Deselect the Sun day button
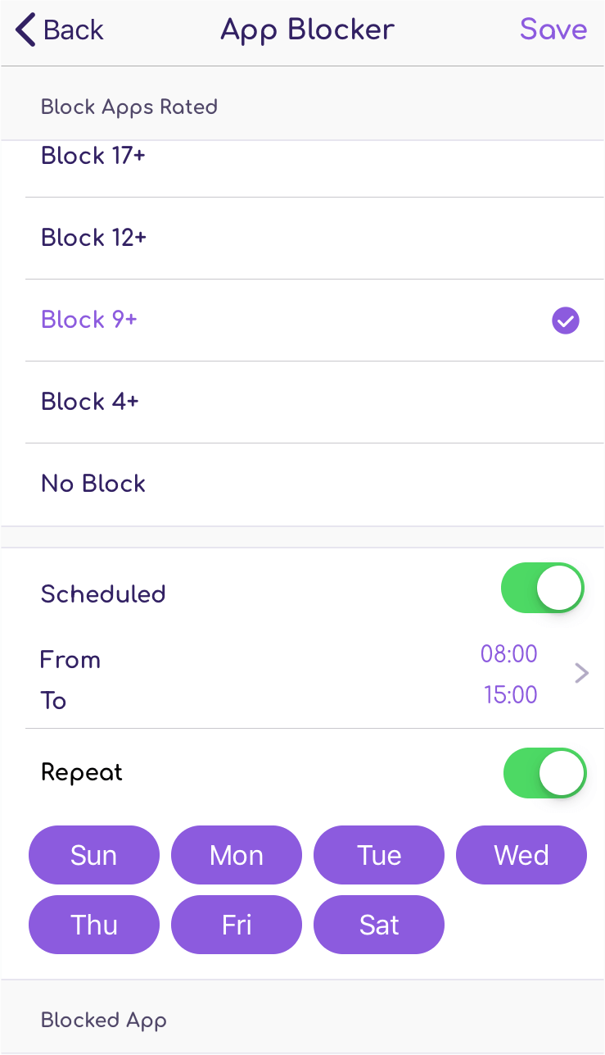The image size is (605, 1055). 94,855
